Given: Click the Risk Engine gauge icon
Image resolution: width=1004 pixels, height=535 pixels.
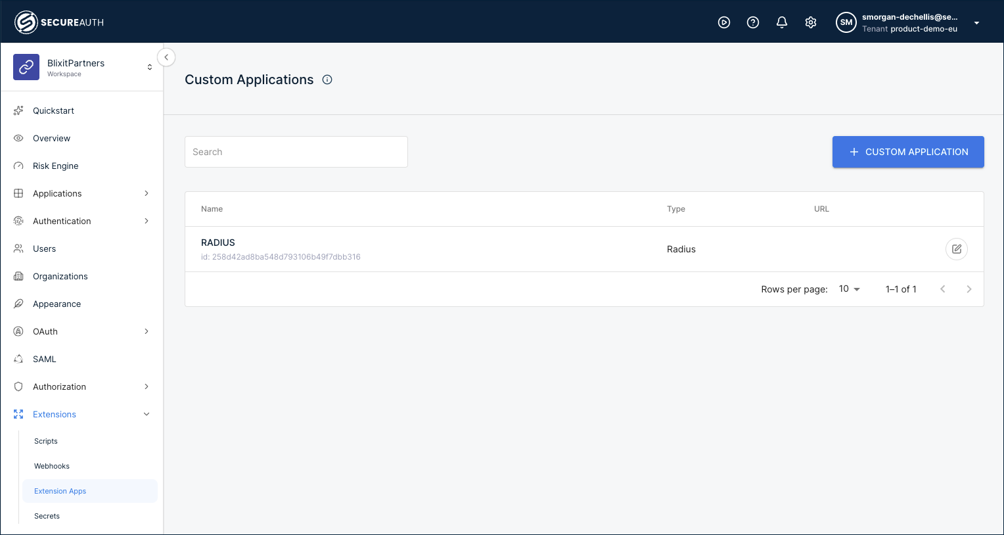Looking at the screenshot, I should [18, 166].
